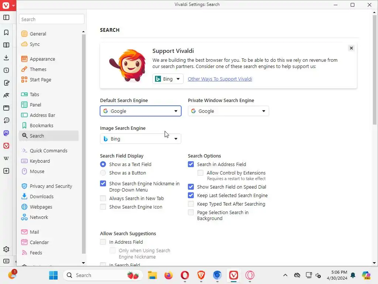Open Brave from the taskbar

click(201, 275)
